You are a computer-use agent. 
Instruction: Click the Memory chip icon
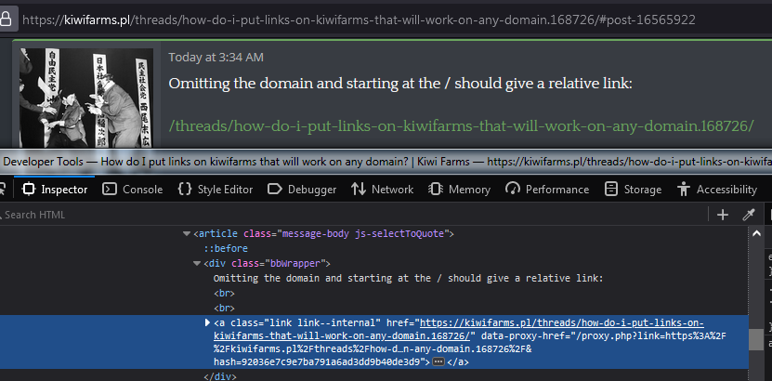tap(436, 190)
